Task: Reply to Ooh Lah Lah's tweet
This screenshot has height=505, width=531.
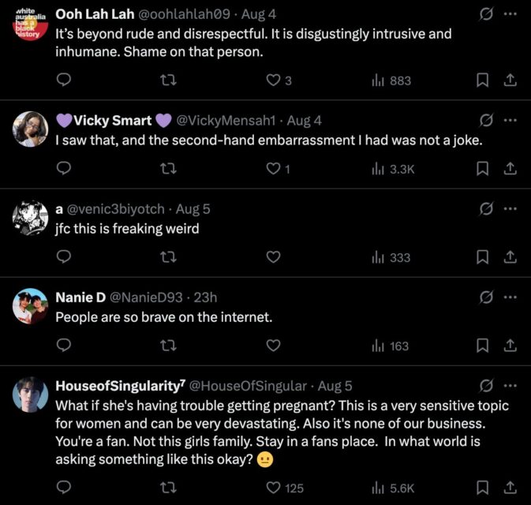Action: coord(65,80)
